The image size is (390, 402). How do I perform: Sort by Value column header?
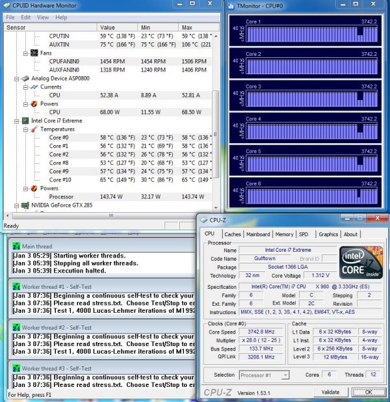118,27
